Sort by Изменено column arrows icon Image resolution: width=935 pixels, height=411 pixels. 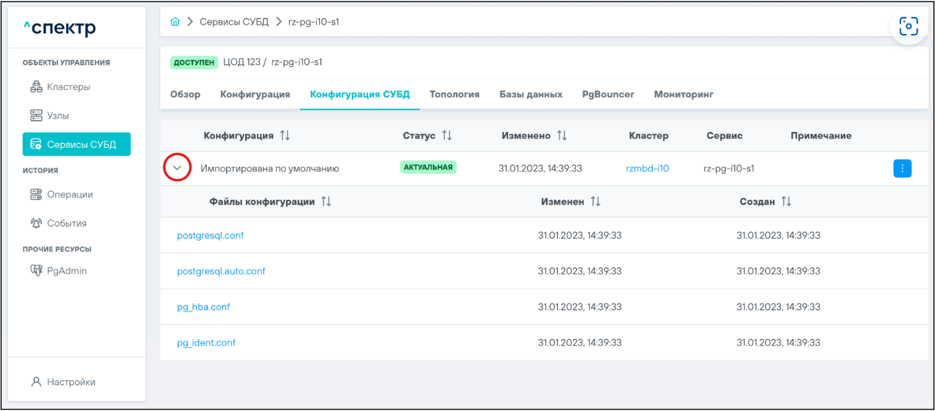[562, 136]
